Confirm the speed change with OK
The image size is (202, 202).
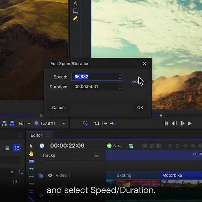point(140,108)
